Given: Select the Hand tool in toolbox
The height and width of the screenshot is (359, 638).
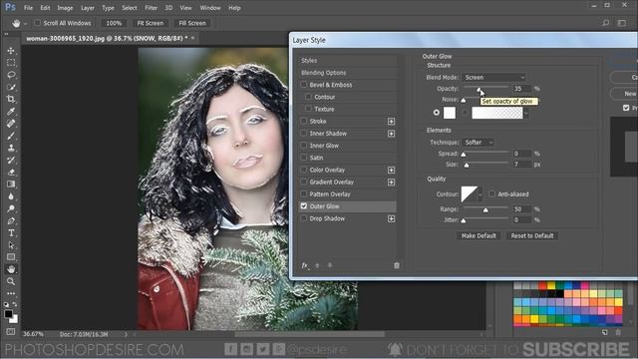Looking at the screenshot, I should 11,269.
